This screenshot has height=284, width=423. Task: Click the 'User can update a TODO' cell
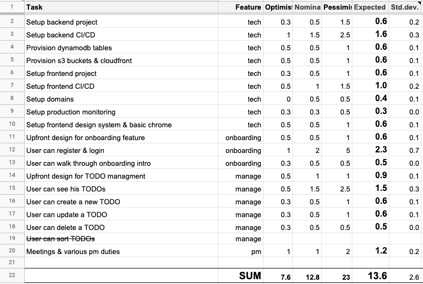[x=121, y=214]
